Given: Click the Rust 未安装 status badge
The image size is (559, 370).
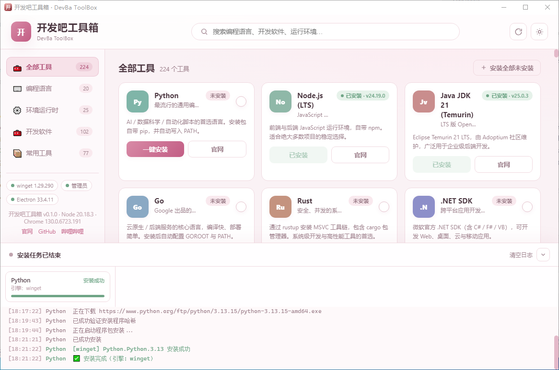Looking at the screenshot, I should tap(361, 201).
